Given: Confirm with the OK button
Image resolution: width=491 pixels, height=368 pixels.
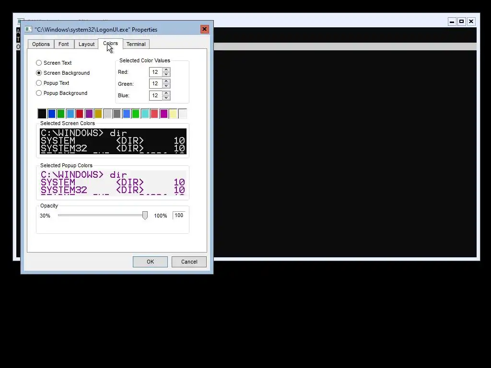Looking at the screenshot, I should pyautogui.click(x=150, y=262).
